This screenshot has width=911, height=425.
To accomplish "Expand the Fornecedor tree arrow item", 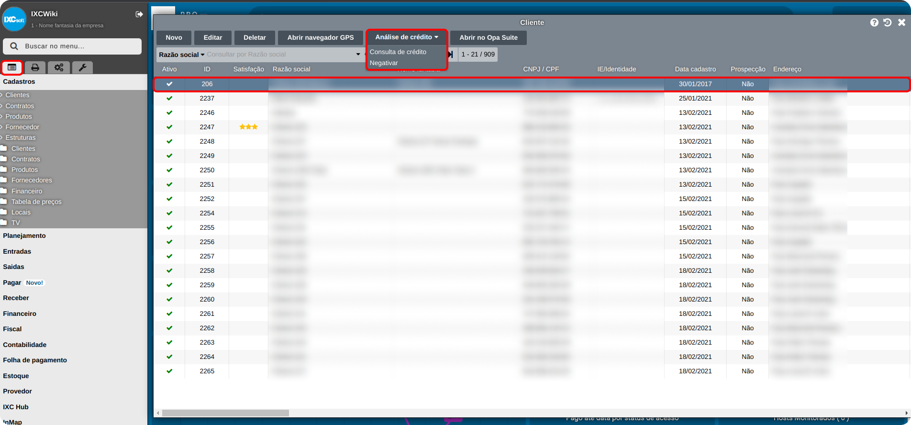I will coord(2,127).
